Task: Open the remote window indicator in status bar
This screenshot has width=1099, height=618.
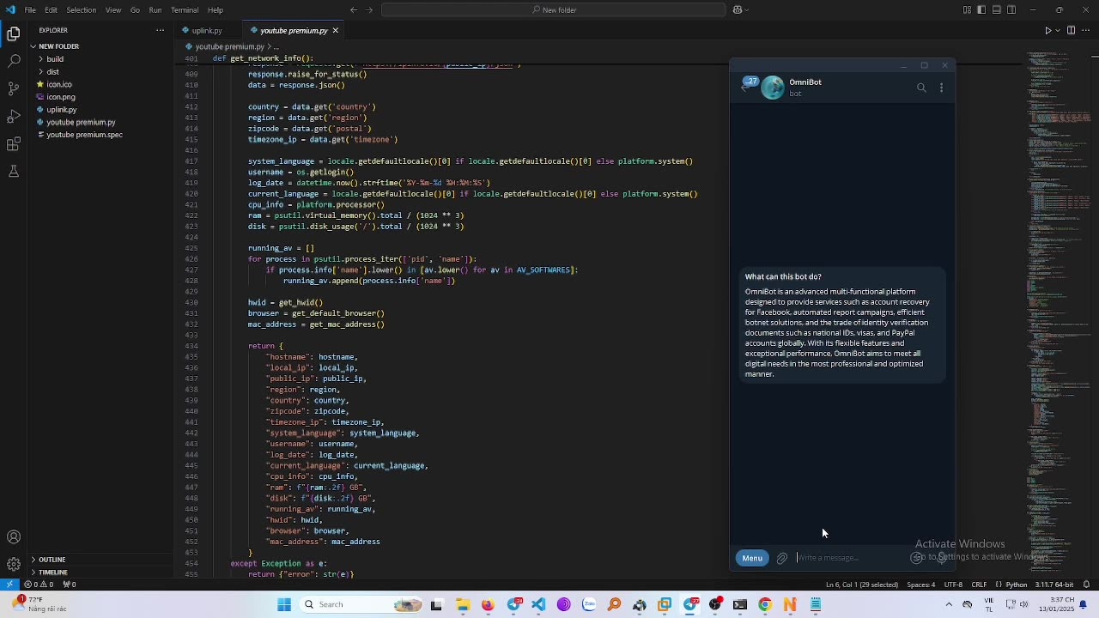Action: coord(9,585)
